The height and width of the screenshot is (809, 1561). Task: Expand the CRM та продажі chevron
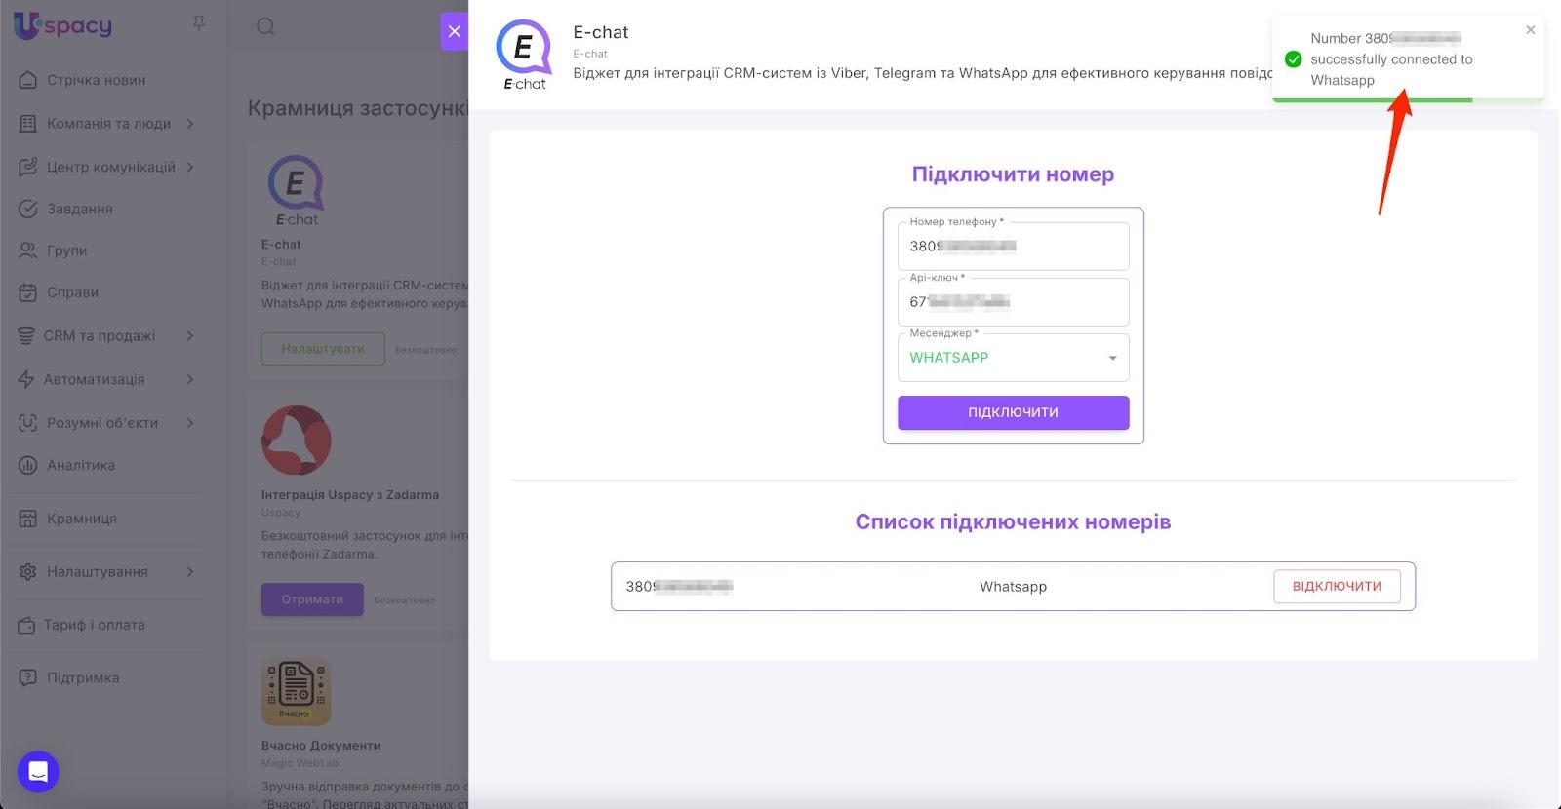click(x=190, y=336)
